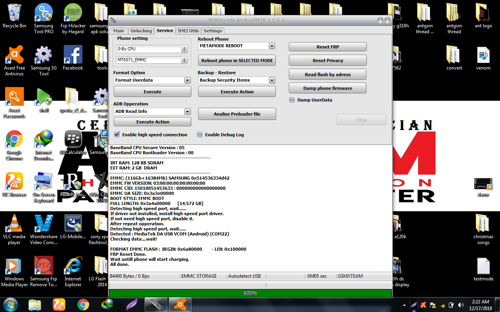Open Internet Explorer desktop shortcut

pyautogui.click(x=73, y=272)
